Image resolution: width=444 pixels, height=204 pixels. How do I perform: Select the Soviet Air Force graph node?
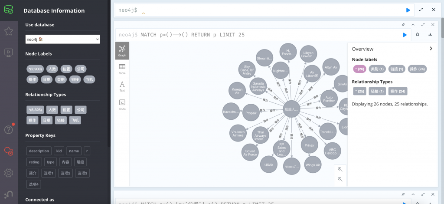[x=250, y=152]
